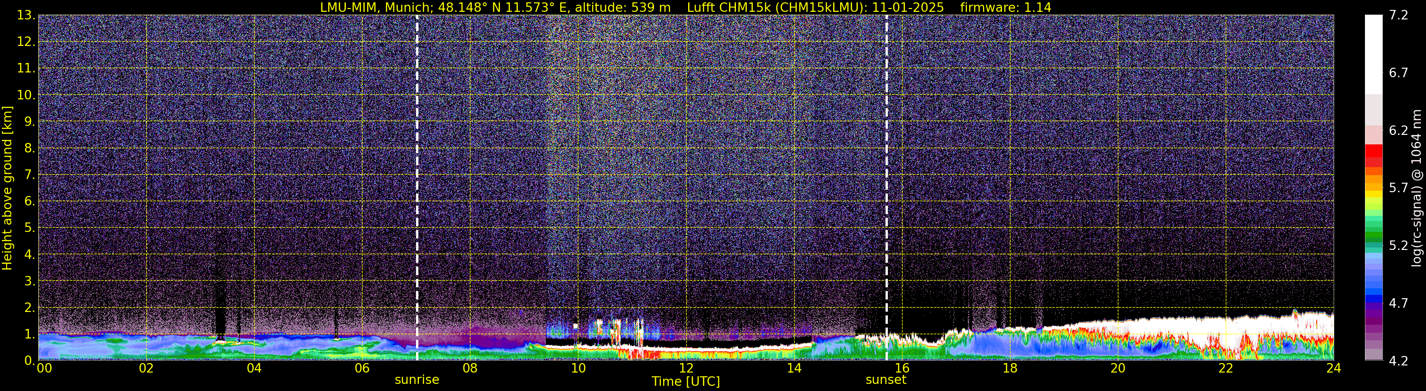
Task: Click the date '11-01-2025' in the title
Action: 908,7
